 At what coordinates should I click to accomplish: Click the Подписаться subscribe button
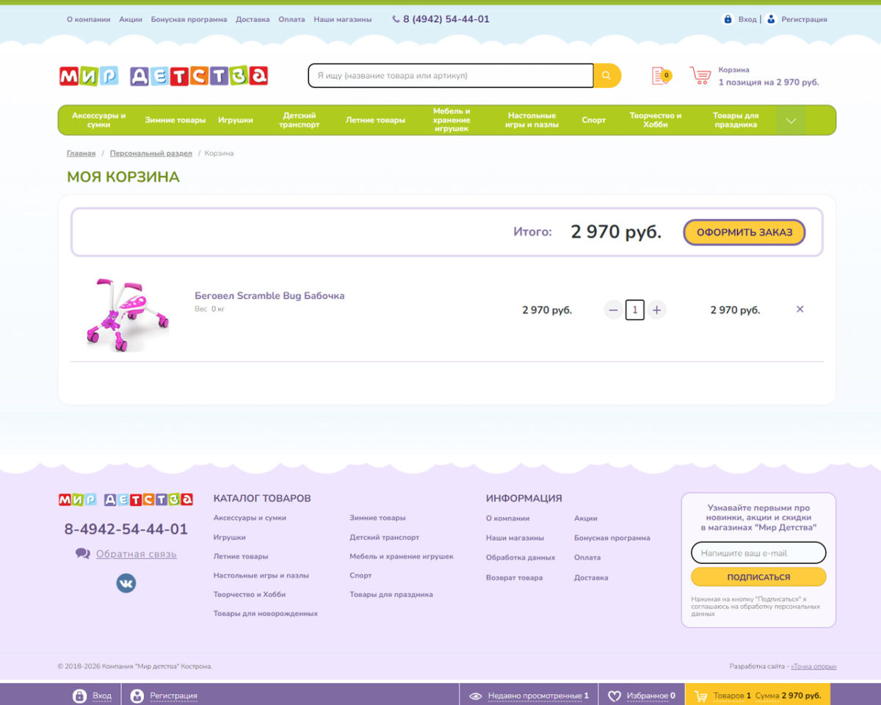[758, 576]
